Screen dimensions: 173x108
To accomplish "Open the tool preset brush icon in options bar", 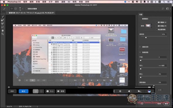I will [x=4, y=9].
